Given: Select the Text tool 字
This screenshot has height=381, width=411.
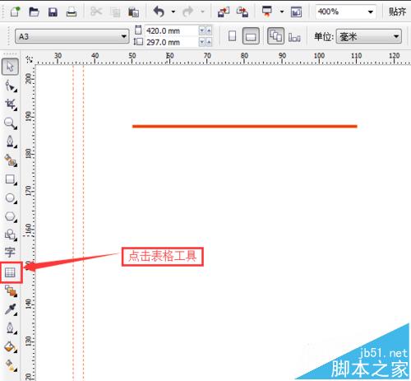Looking at the screenshot, I should click(10, 252).
